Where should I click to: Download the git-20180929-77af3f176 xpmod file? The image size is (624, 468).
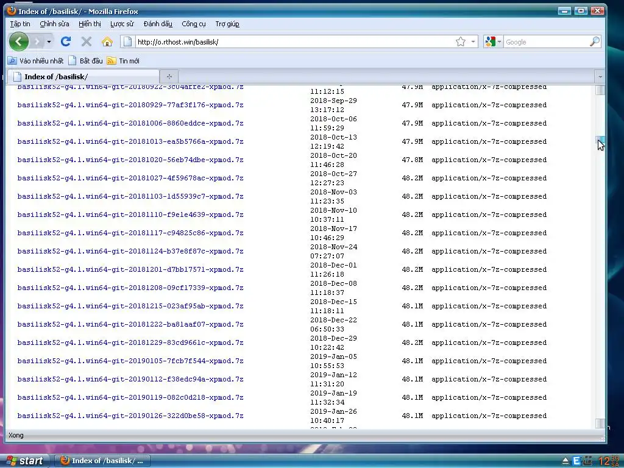130,105
